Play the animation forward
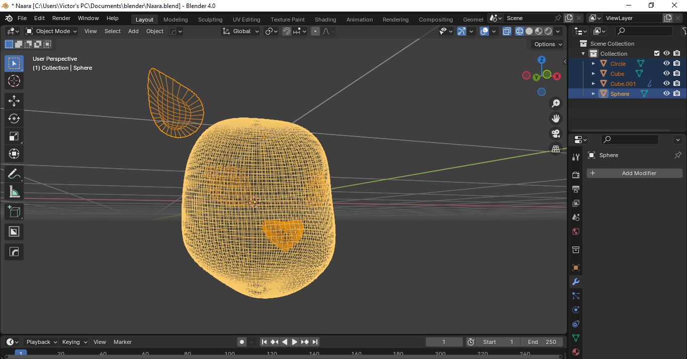Screen dimensions: 687x359 coord(295,342)
